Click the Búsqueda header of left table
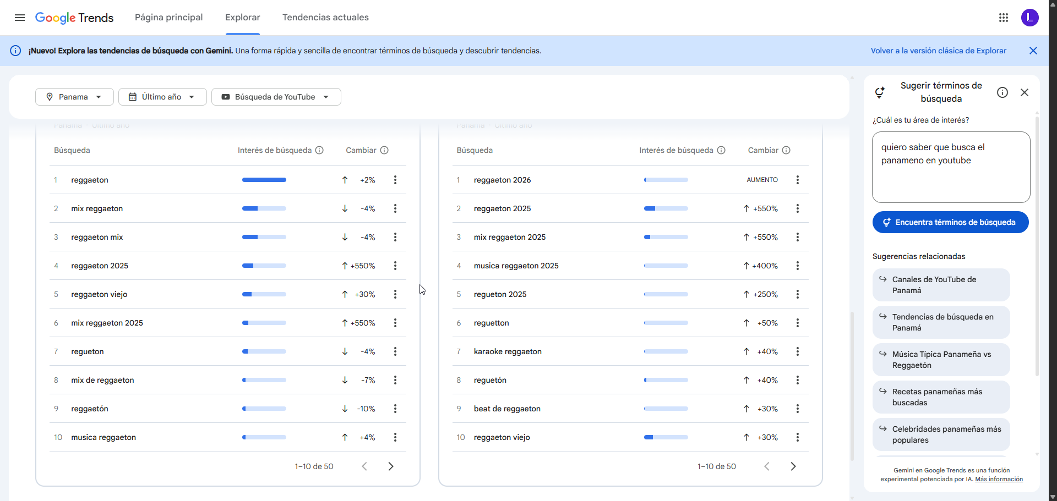The image size is (1057, 501). [x=72, y=150]
